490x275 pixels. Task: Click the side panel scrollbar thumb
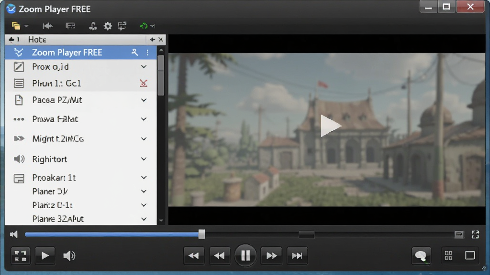pyautogui.click(x=161, y=75)
